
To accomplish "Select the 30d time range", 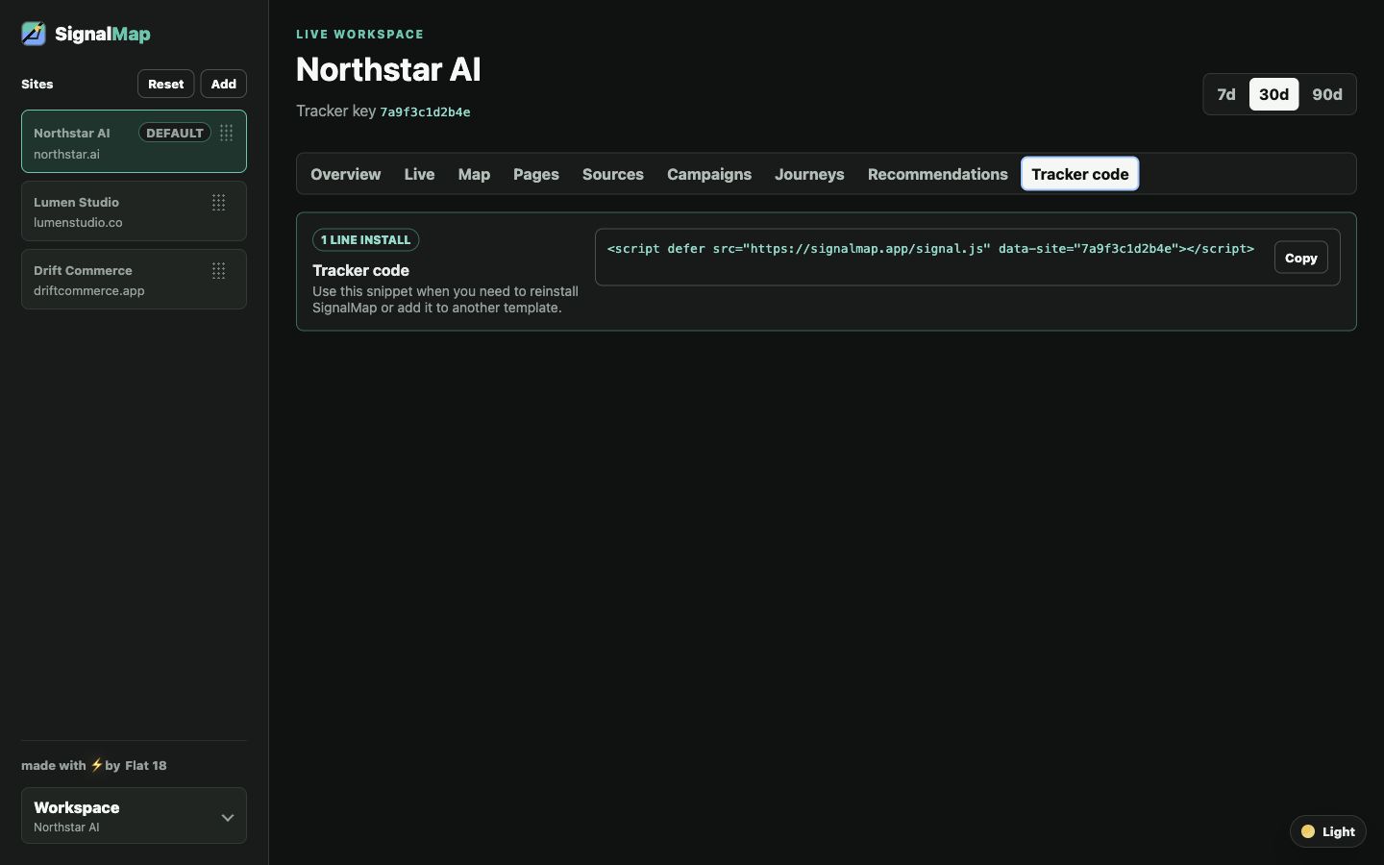I will [1273, 94].
